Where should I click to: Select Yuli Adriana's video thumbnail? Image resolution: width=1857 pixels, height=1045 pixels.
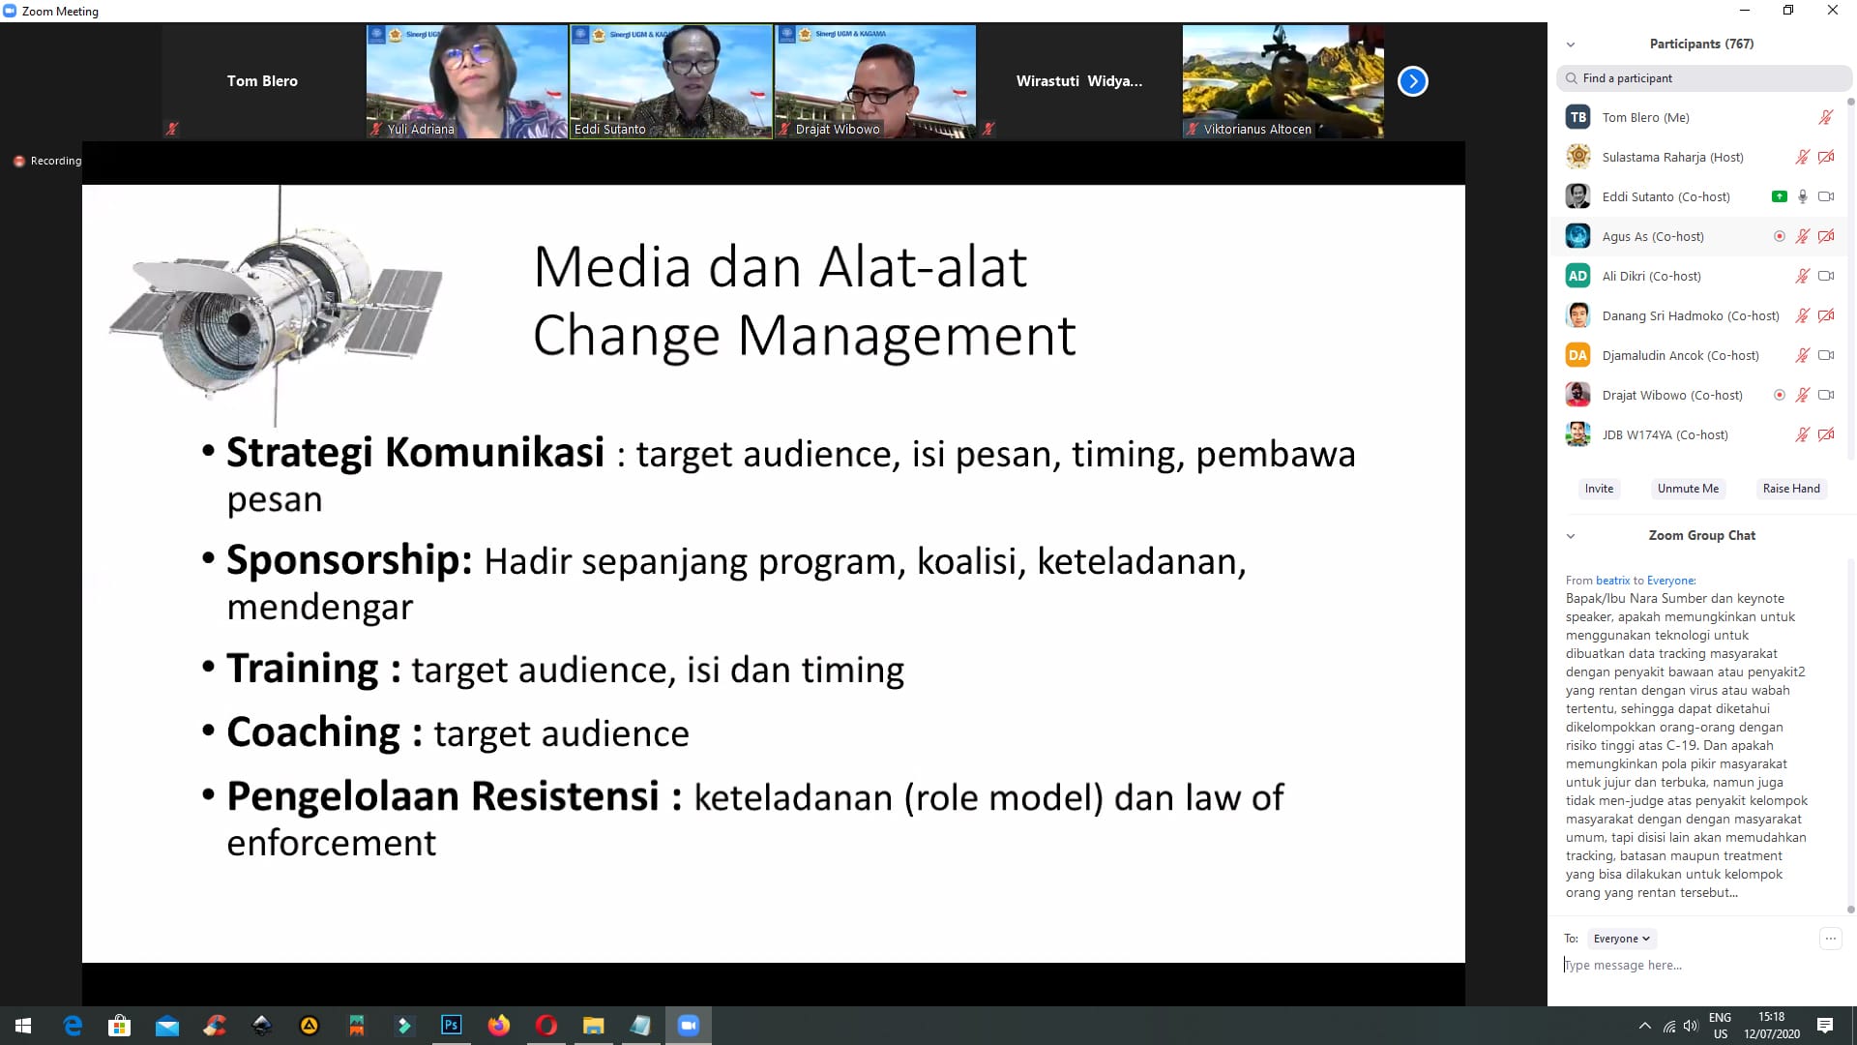(466, 81)
